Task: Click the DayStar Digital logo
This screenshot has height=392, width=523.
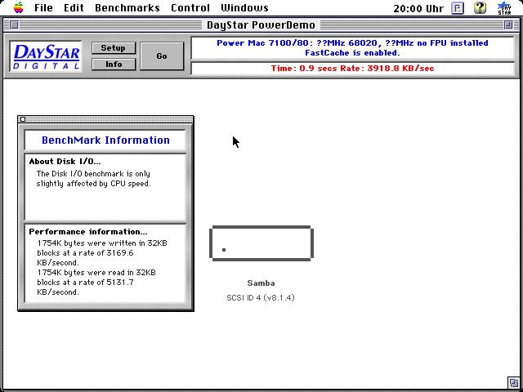Action: 46,56
